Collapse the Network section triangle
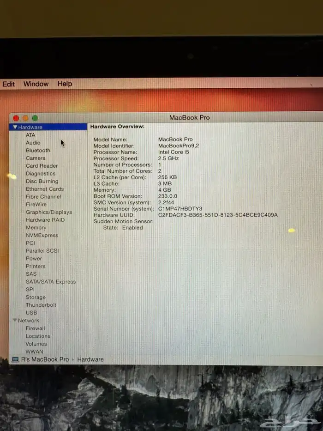The width and height of the screenshot is (323, 431). [x=15, y=320]
